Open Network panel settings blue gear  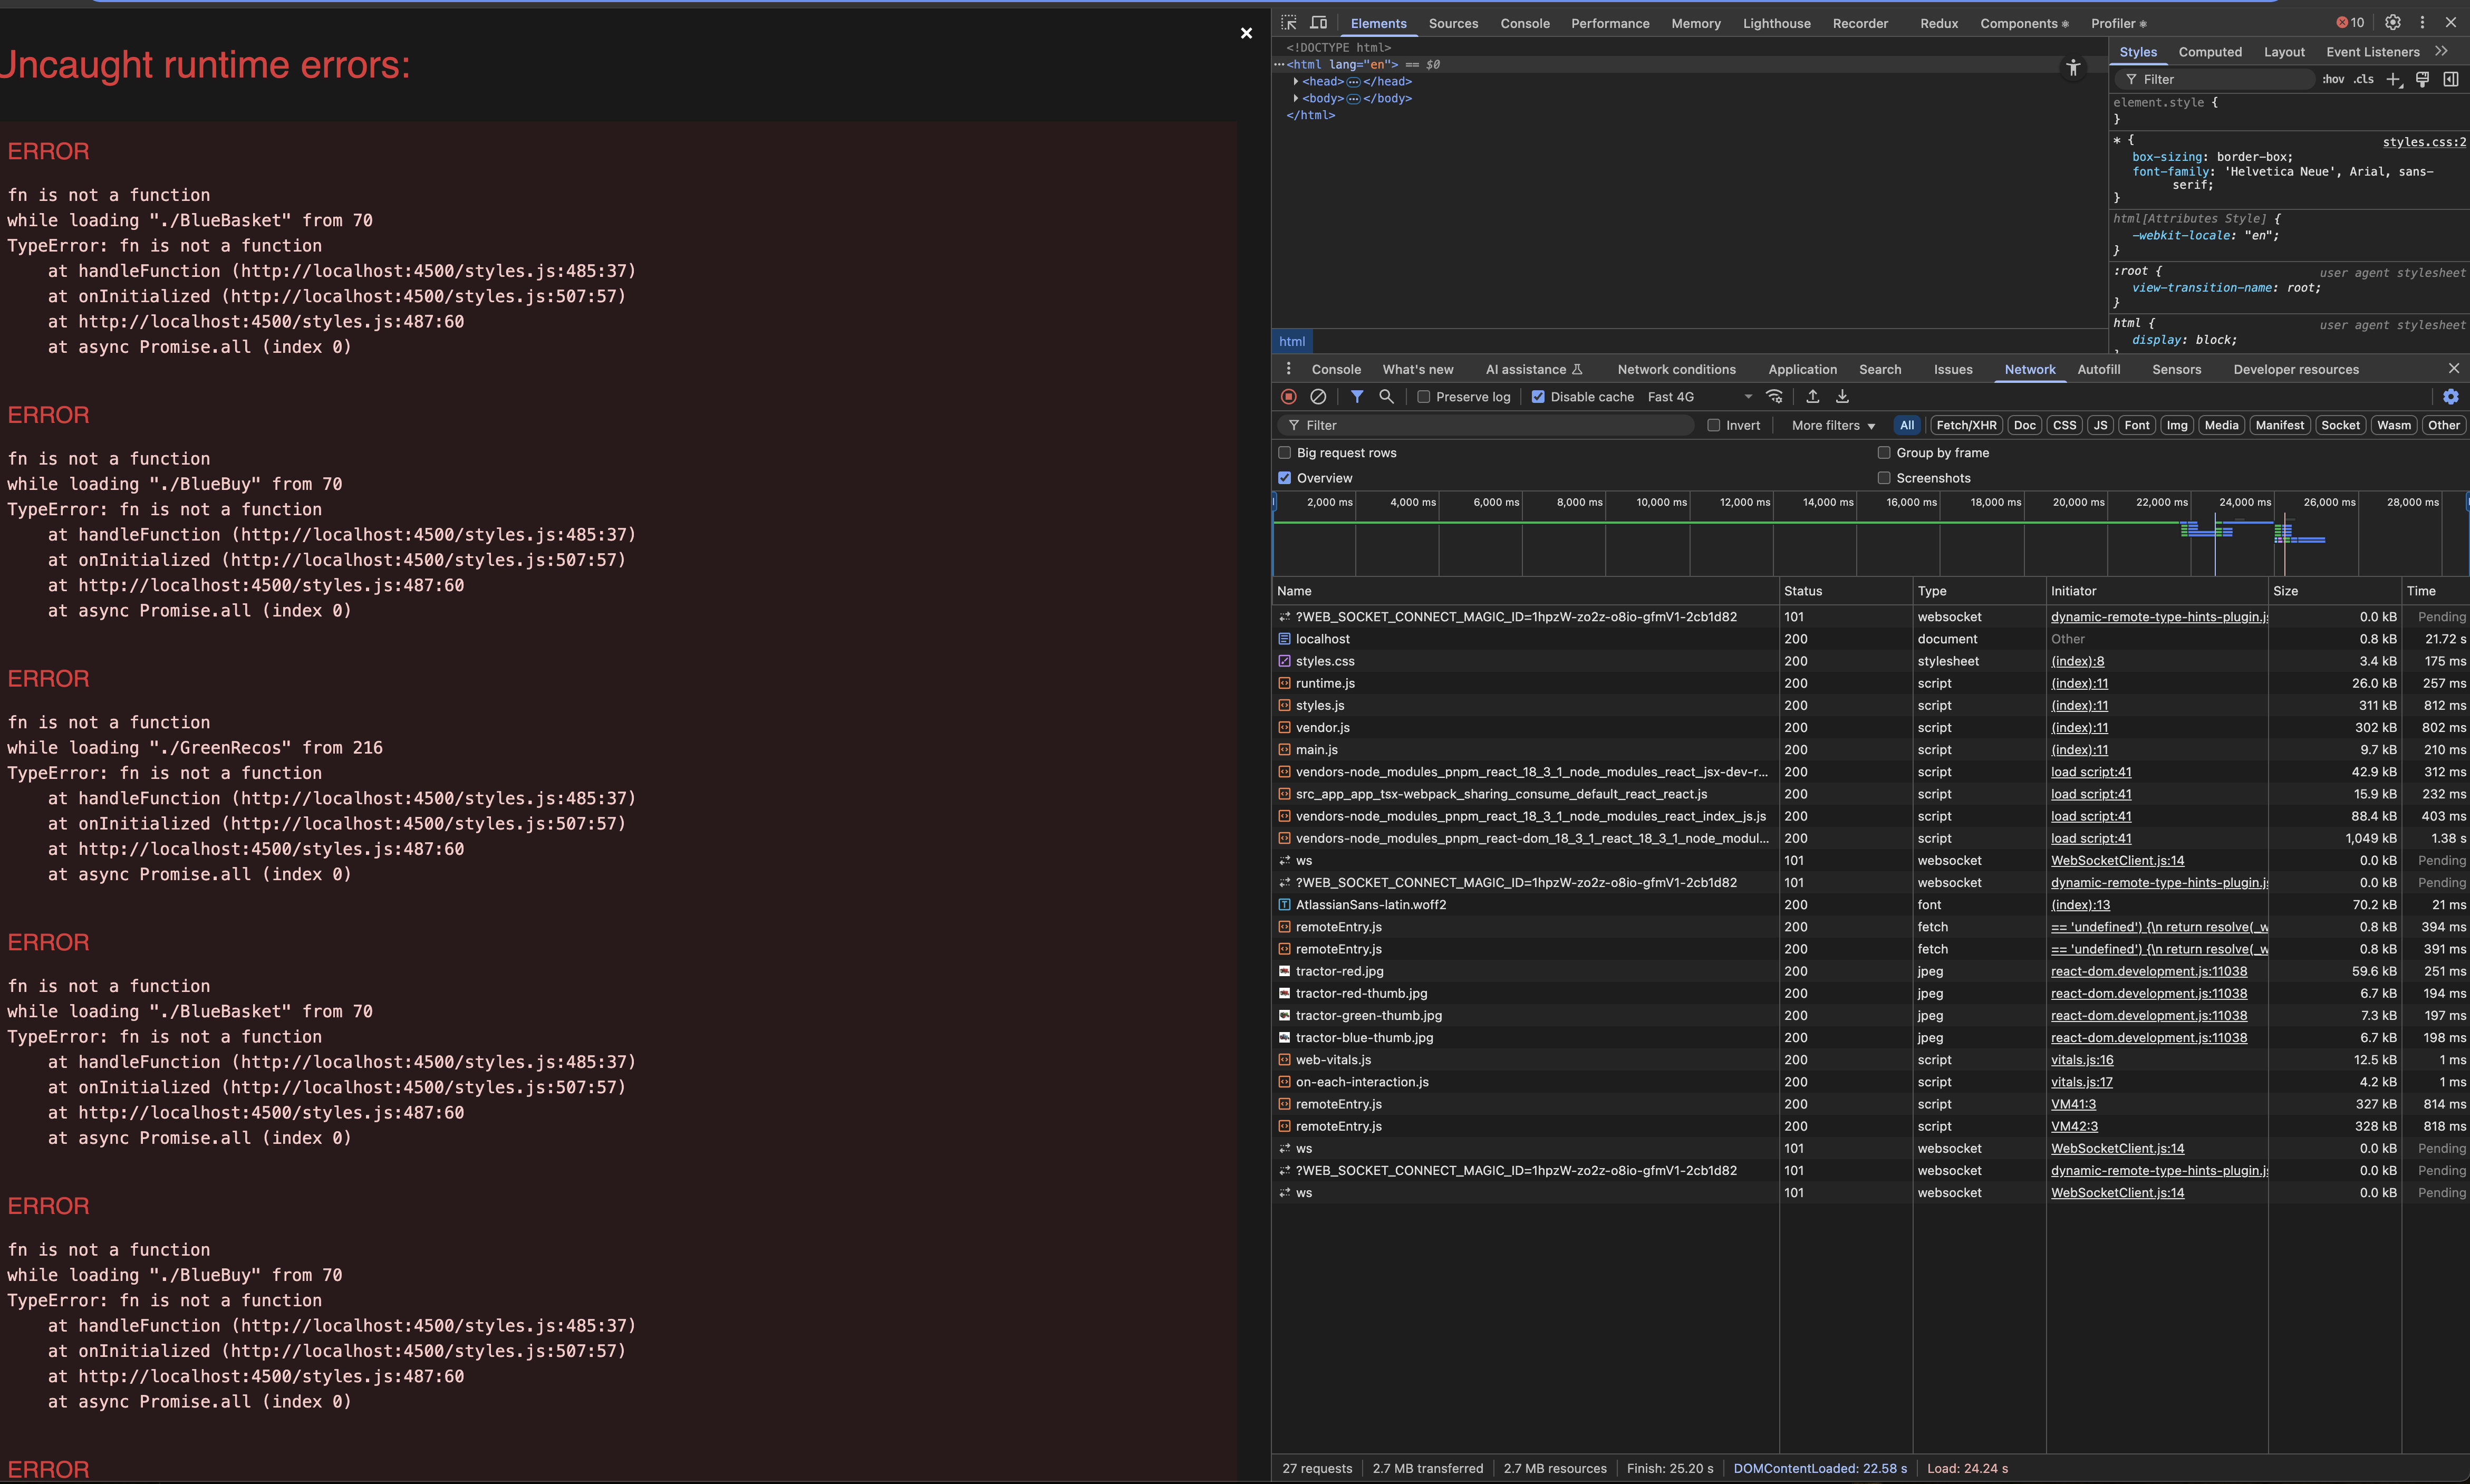coord(2451,397)
